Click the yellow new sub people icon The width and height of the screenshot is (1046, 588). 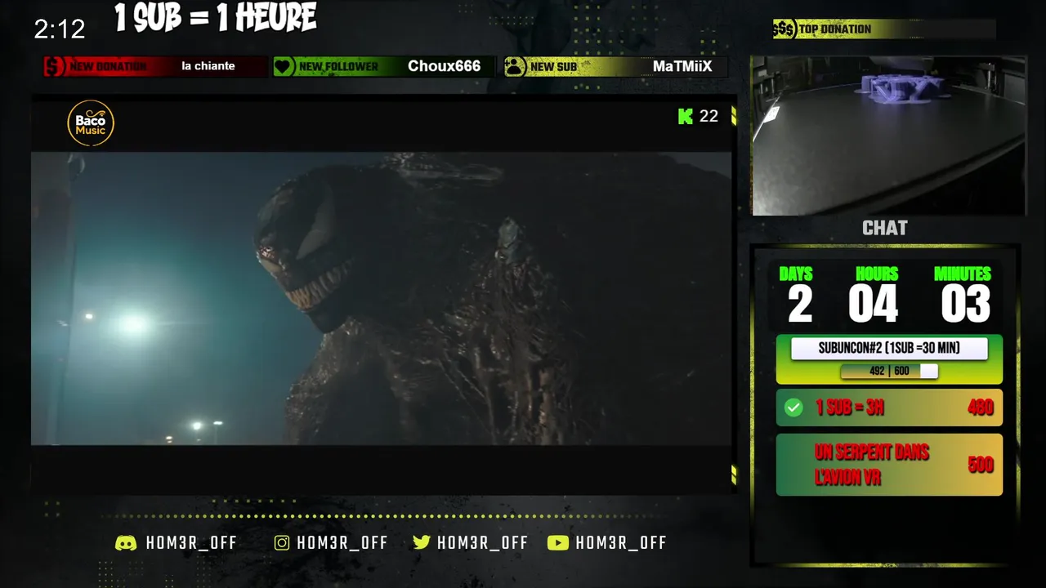click(515, 67)
